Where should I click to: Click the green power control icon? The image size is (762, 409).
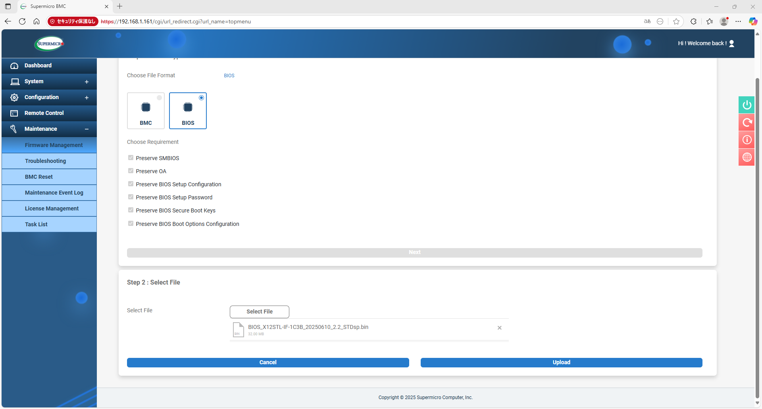tap(747, 105)
